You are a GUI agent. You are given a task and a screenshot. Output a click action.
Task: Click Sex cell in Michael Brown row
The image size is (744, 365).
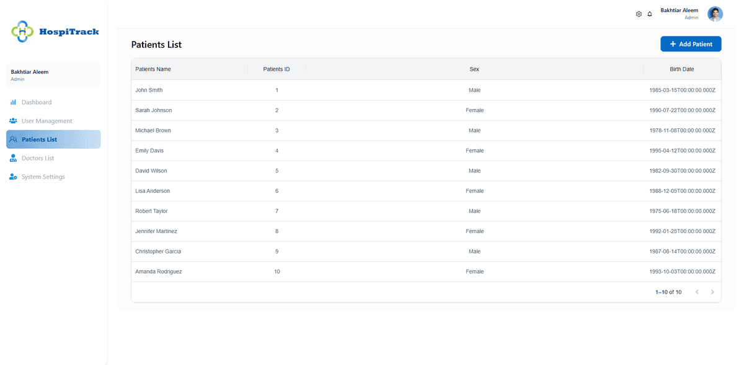(474, 130)
